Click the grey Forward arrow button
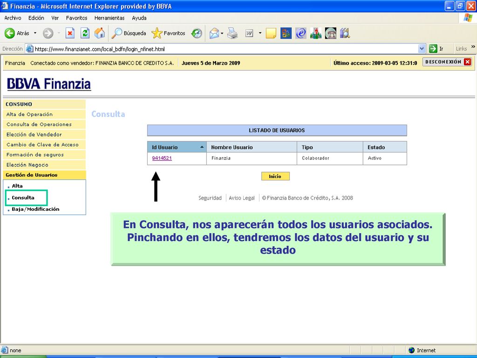 coord(48,33)
